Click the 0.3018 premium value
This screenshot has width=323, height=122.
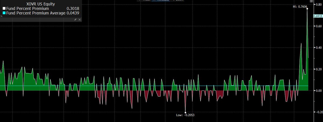pos(73,9)
